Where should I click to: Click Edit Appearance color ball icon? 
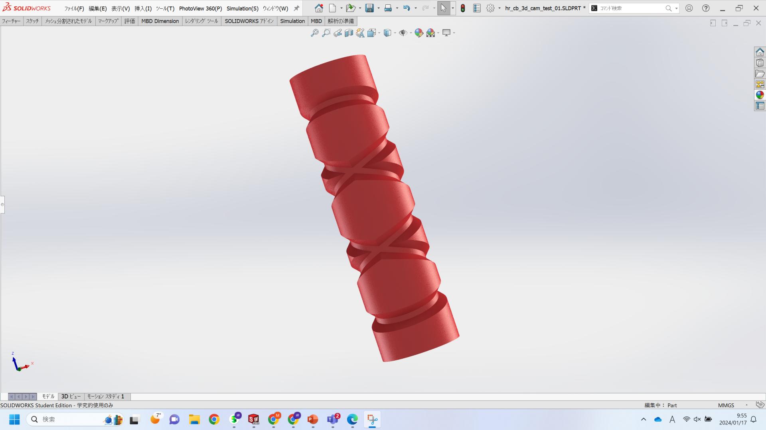[x=419, y=33]
